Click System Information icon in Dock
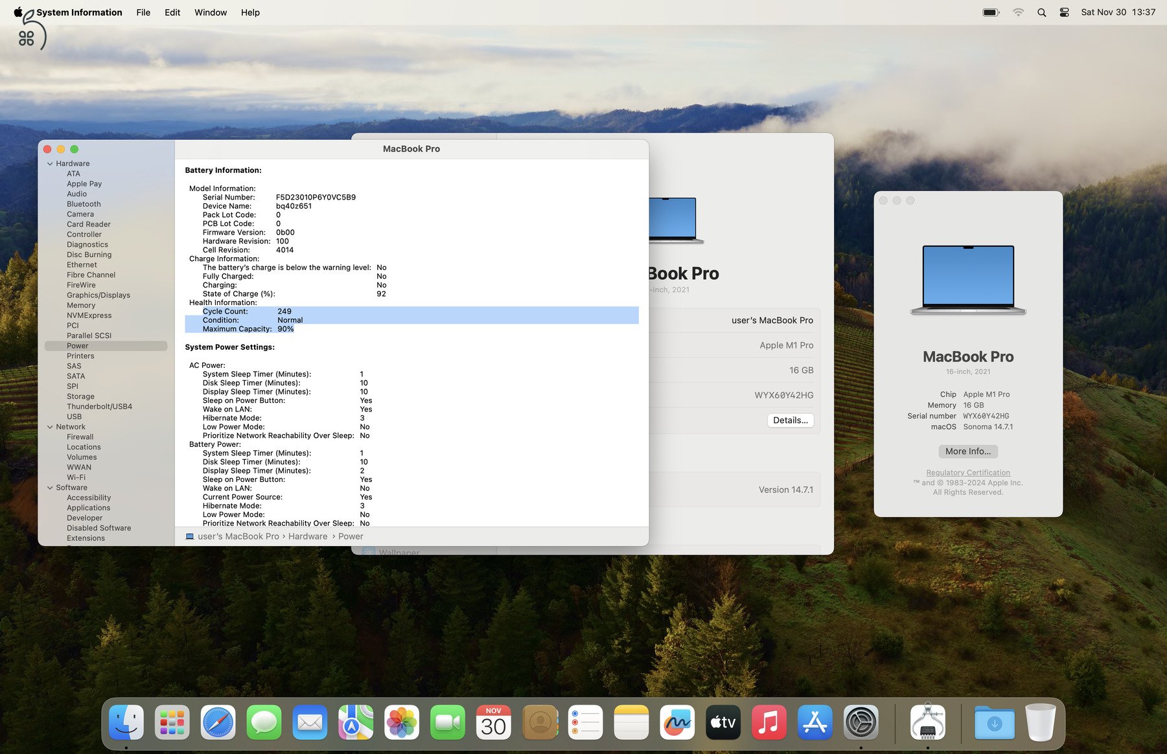The height and width of the screenshot is (754, 1167). coord(928,722)
